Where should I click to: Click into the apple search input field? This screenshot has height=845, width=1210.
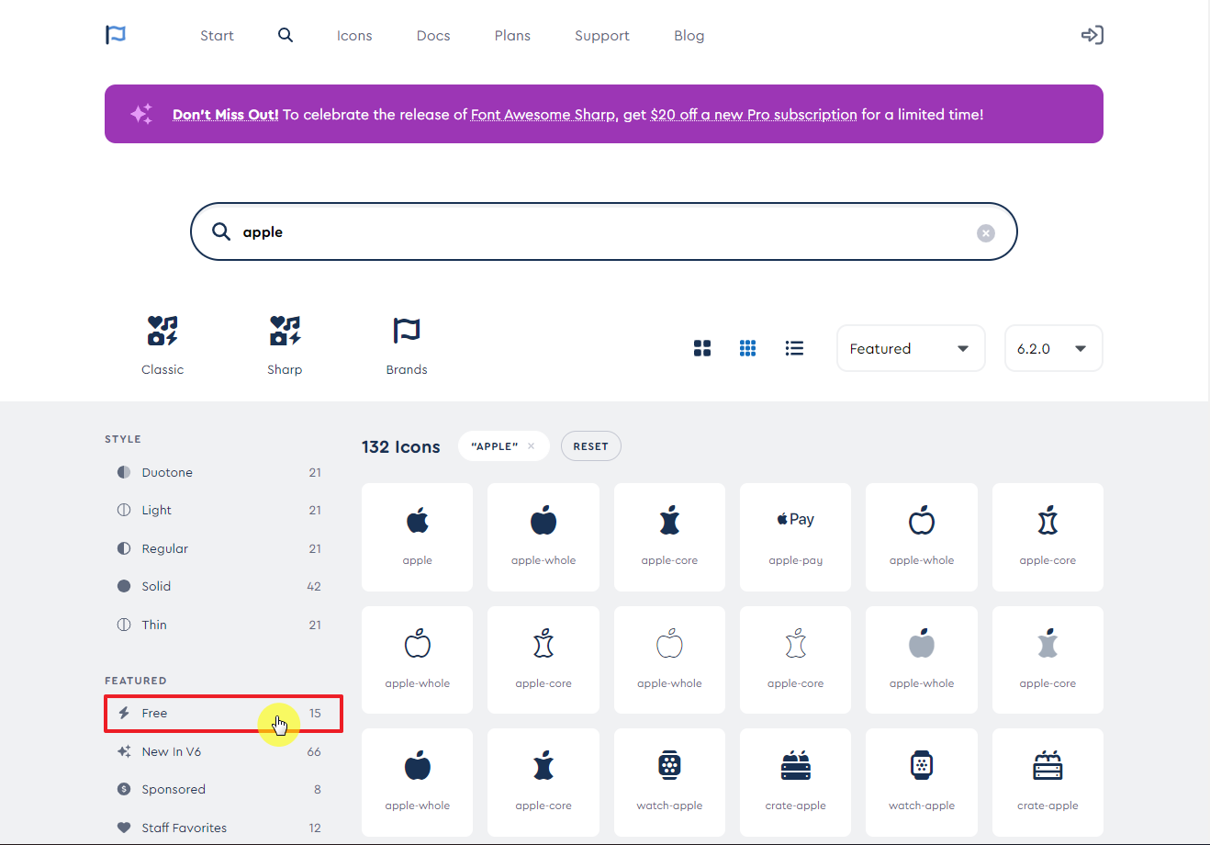[x=604, y=231]
